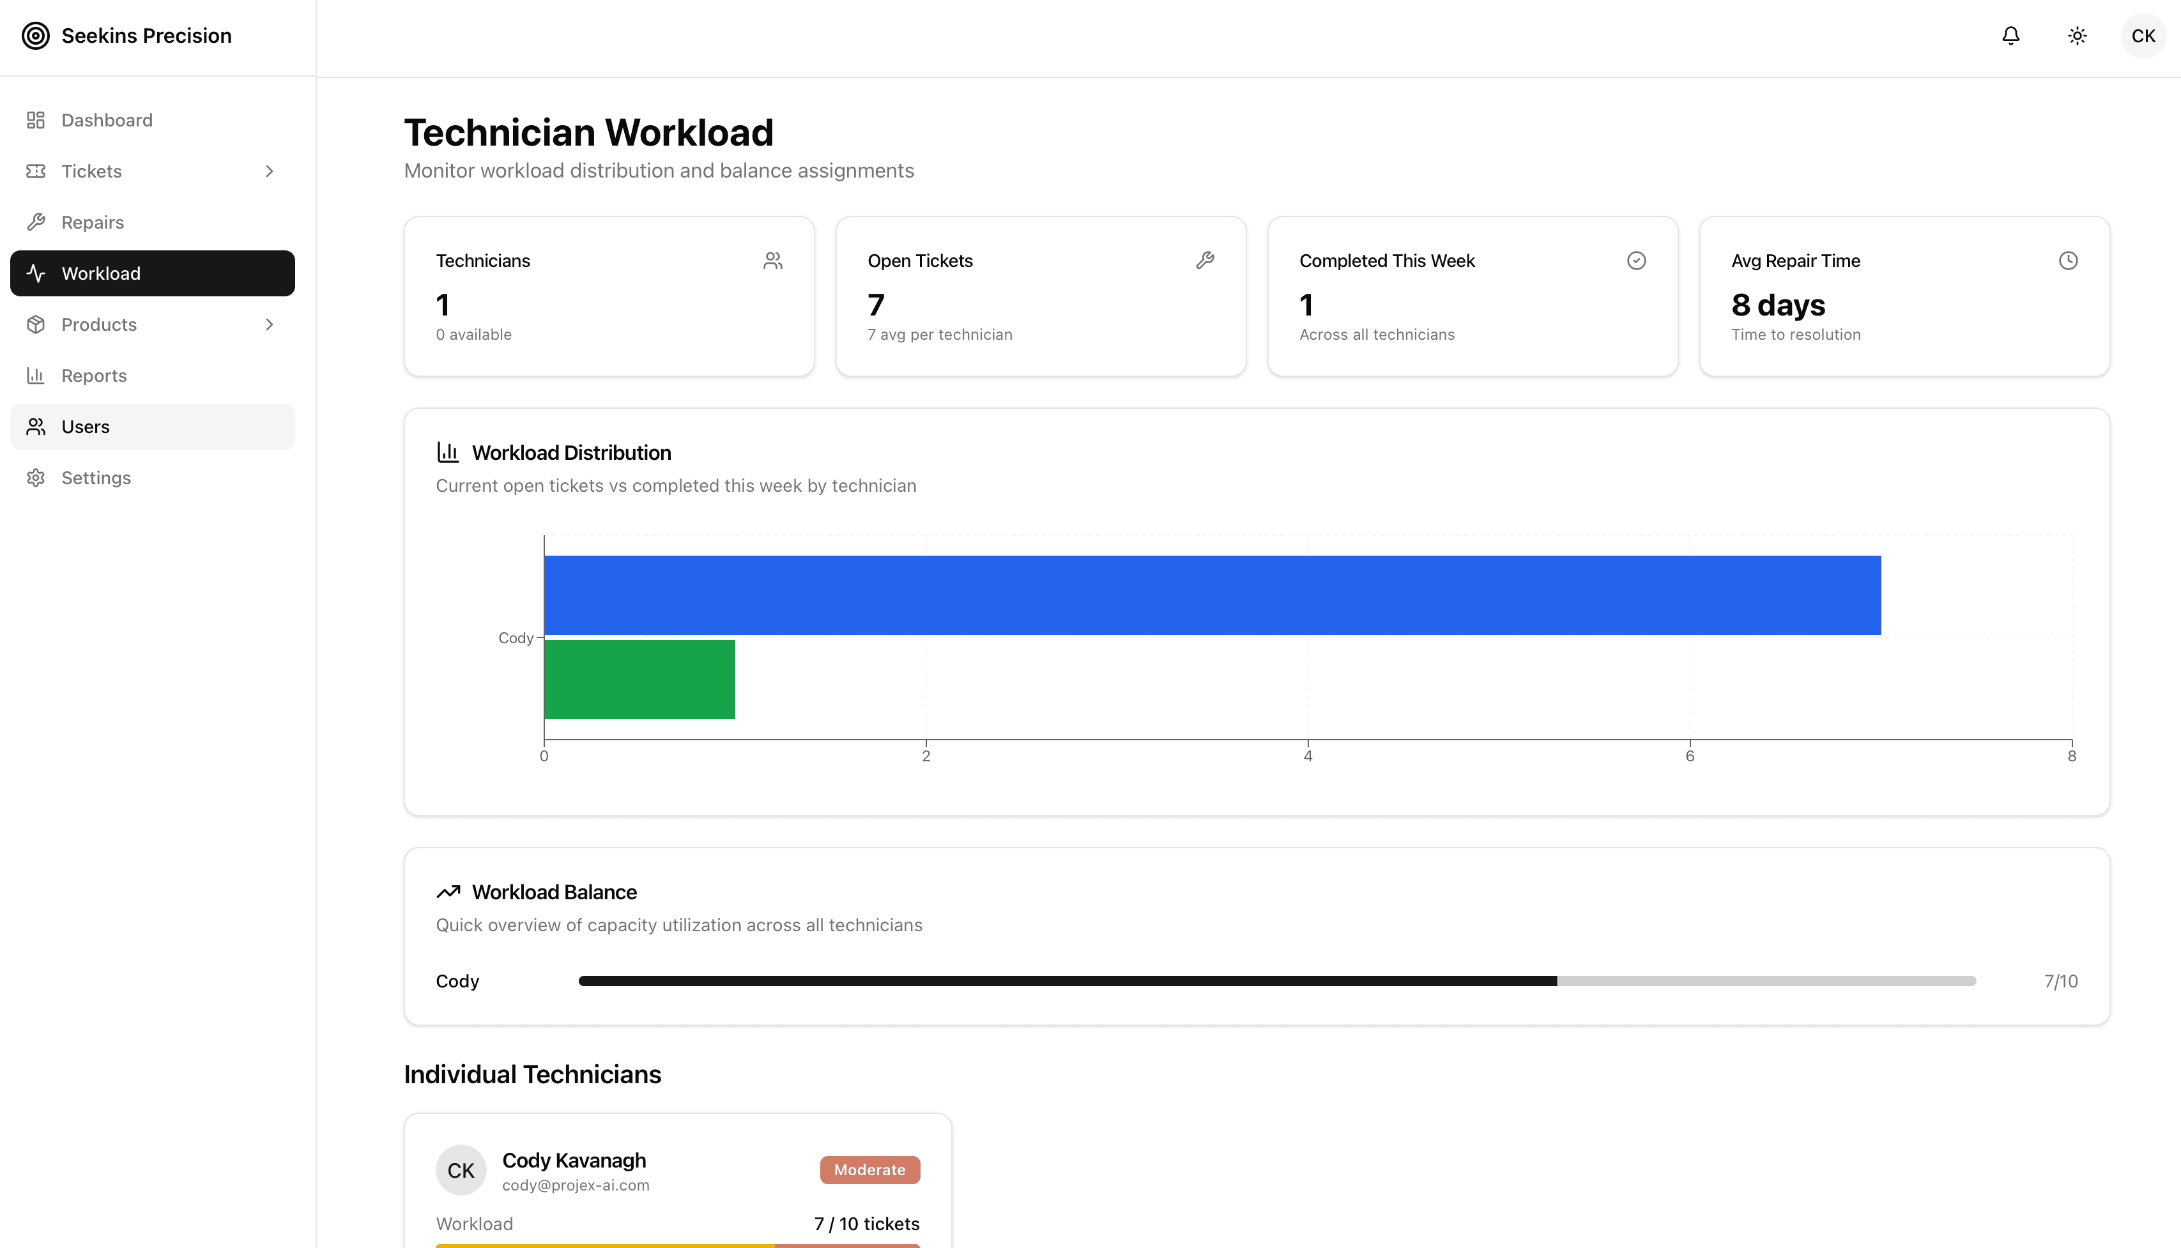Click the Individual Technicians heading
The image size is (2181, 1248).
(x=532, y=1075)
